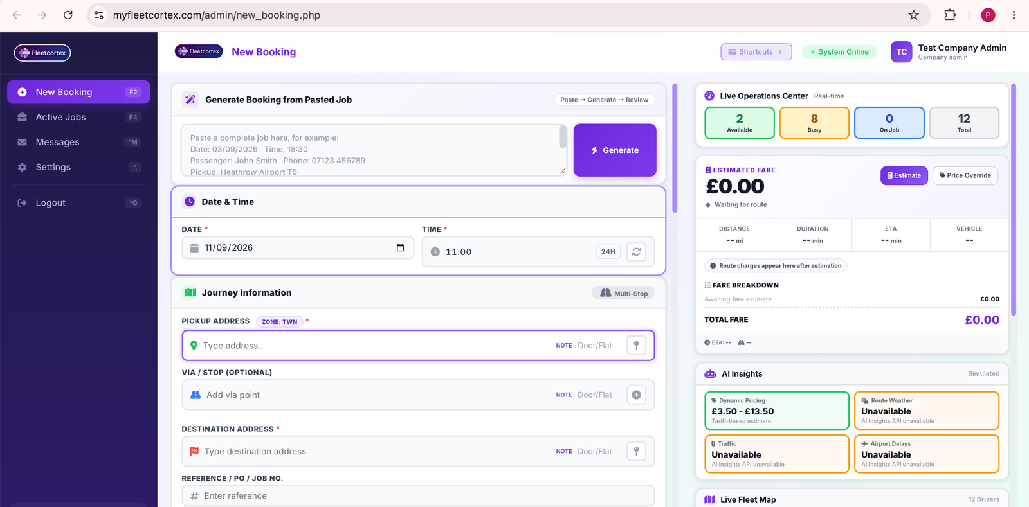The height and width of the screenshot is (507, 1029).
Task: Click the browser back arrow
Action: pos(17,15)
